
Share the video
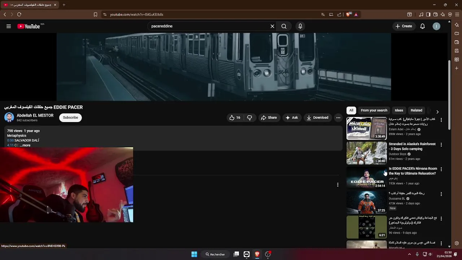(x=269, y=117)
